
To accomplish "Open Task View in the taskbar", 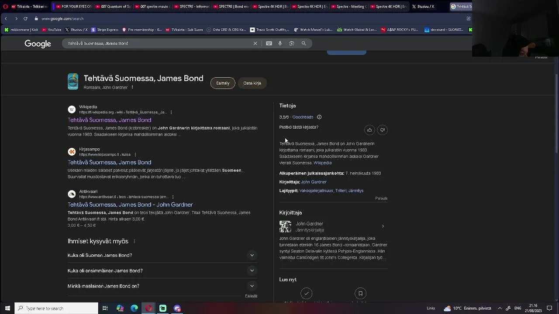I will pyautogui.click(x=105, y=308).
